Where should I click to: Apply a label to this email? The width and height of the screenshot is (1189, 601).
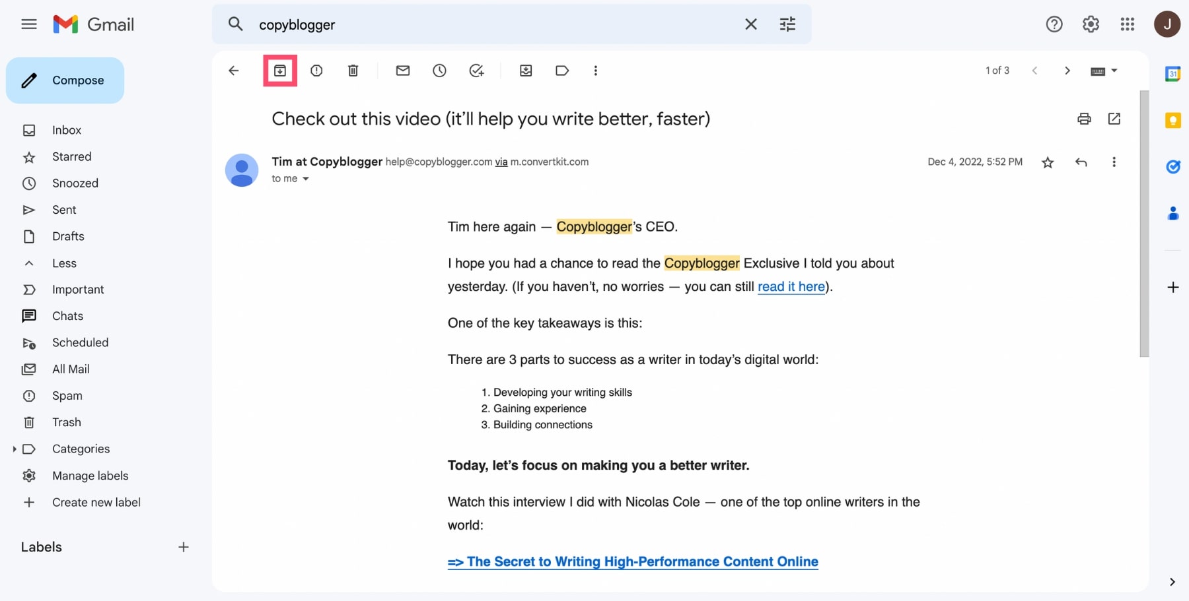[x=562, y=71]
